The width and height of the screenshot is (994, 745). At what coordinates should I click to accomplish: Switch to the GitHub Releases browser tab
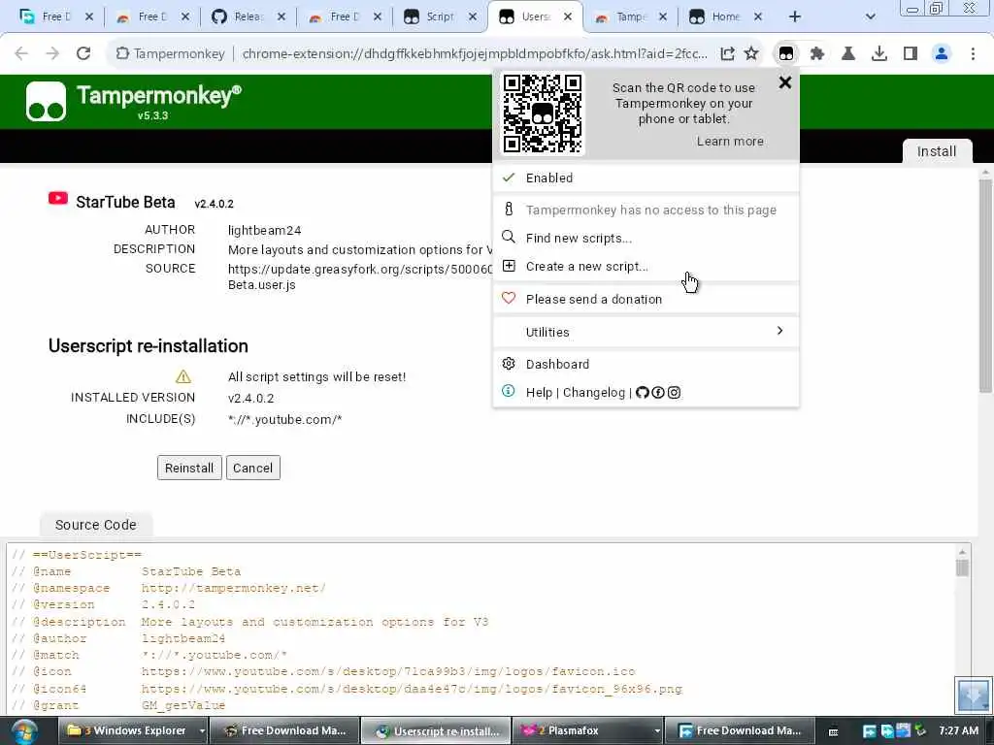tap(248, 17)
